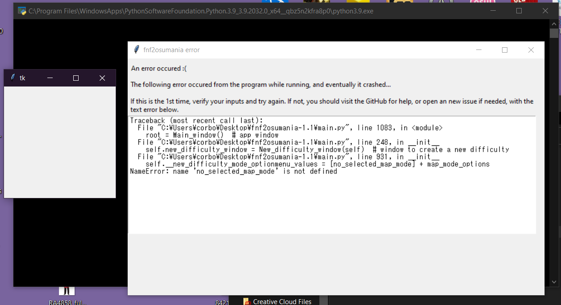Click the fnf2osumania error title bar text
The width and height of the screenshot is (561, 305).
[x=171, y=49]
